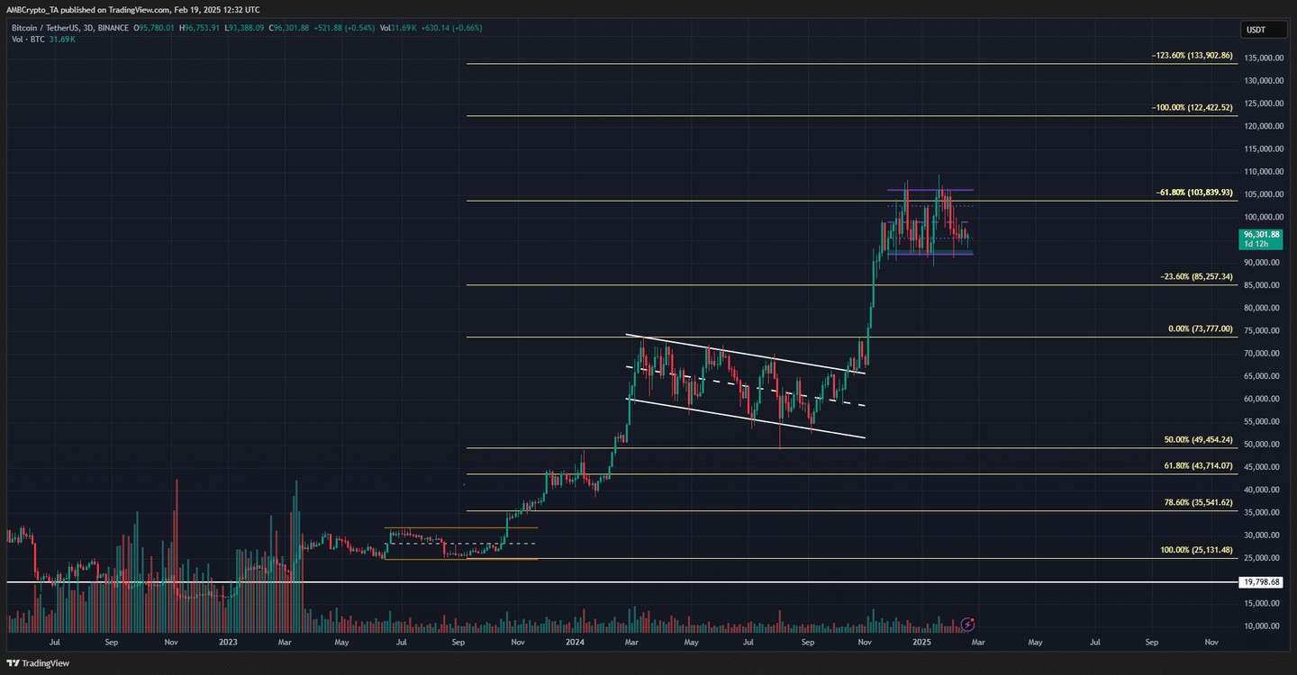Screen dimensions: 1297x675
Task: Select the dashed midline of the descending channel
Action: point(746,386)
